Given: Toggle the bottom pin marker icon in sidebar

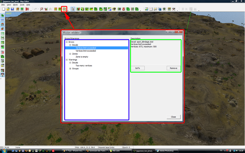Looking at the screenshot, I should 2,75.
